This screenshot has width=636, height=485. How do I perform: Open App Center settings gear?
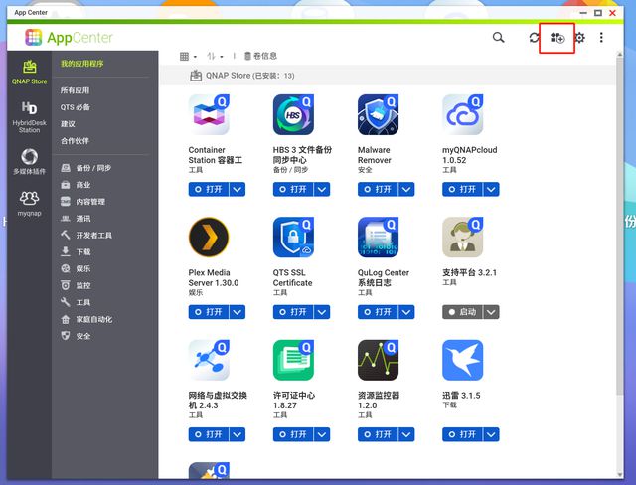coord(580,38)
